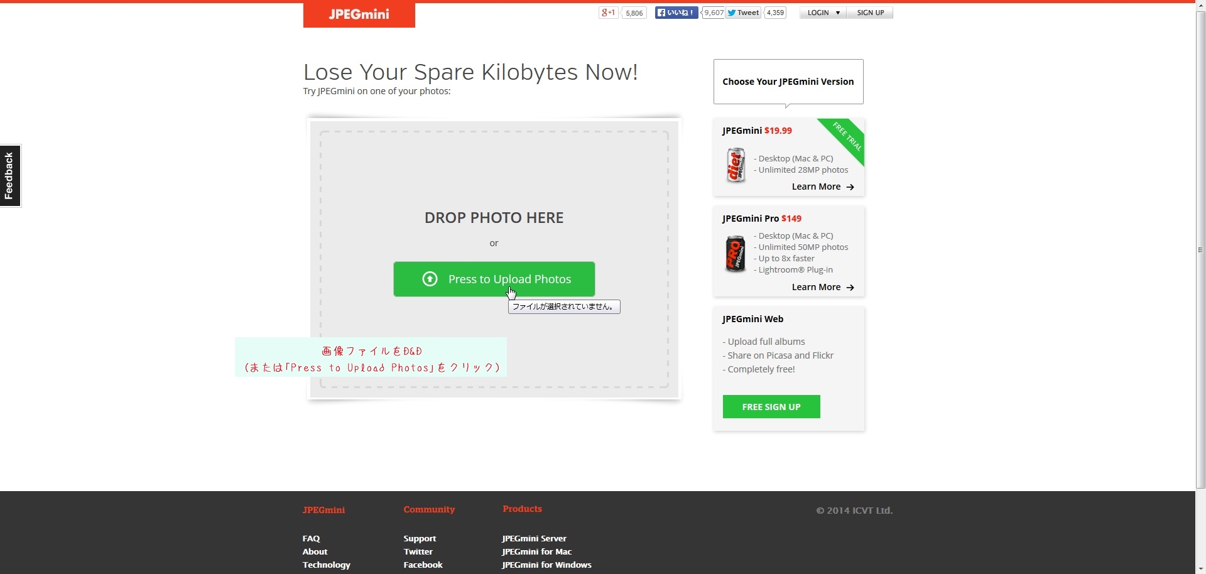Click the Choose Your JPEGmini Version heading
Viewport: 1206px width, 574px height.
point(788,82)
